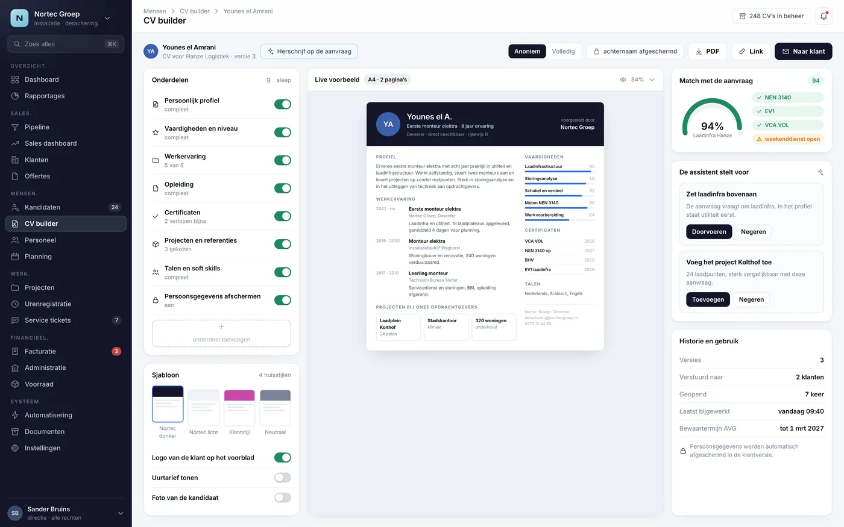Switch to Anoniem view

[x=527, y=51]
